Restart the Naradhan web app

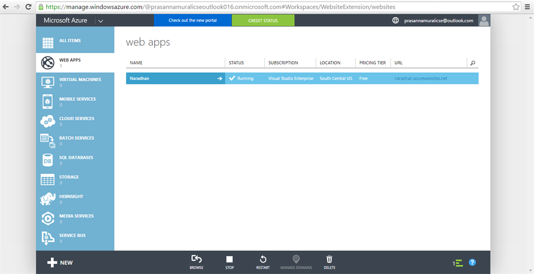(x=263, y=259)
